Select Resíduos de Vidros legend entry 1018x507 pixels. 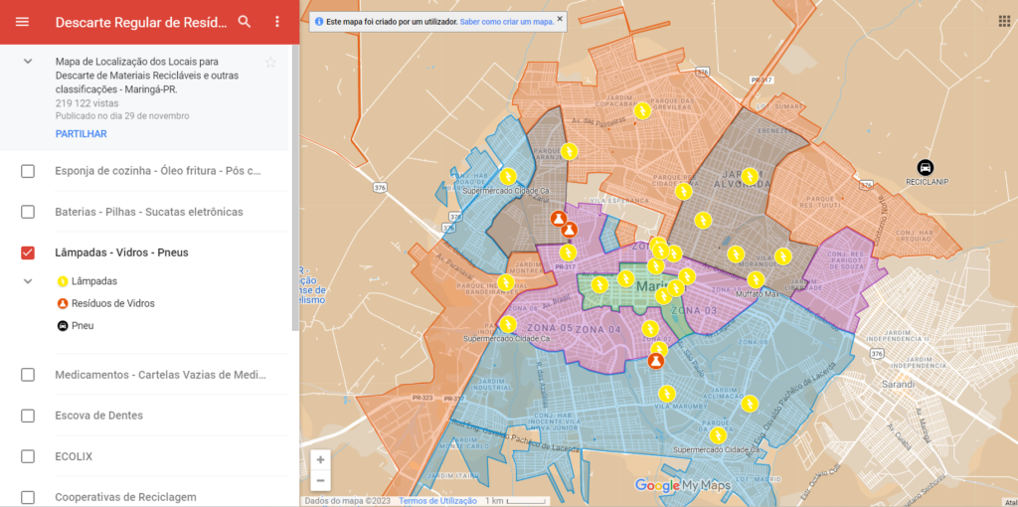(105, 303)
